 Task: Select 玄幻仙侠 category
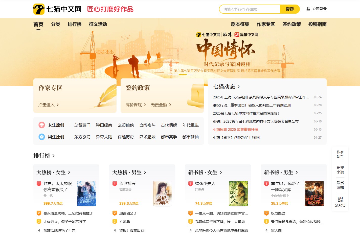tap(126, 125)
